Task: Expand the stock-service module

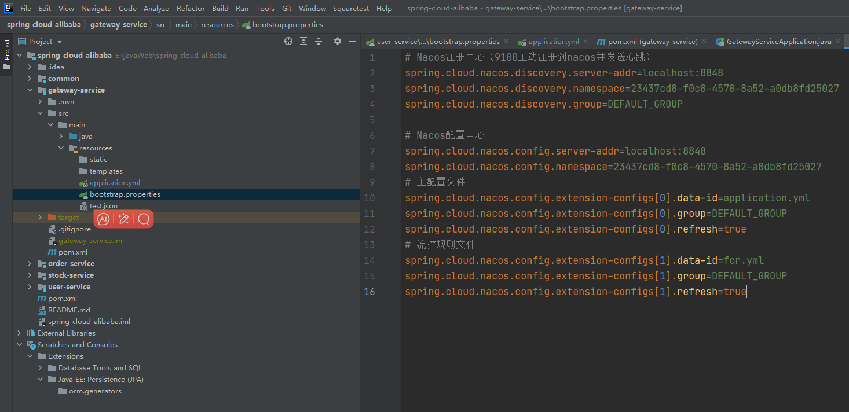Action: (30, 275)
